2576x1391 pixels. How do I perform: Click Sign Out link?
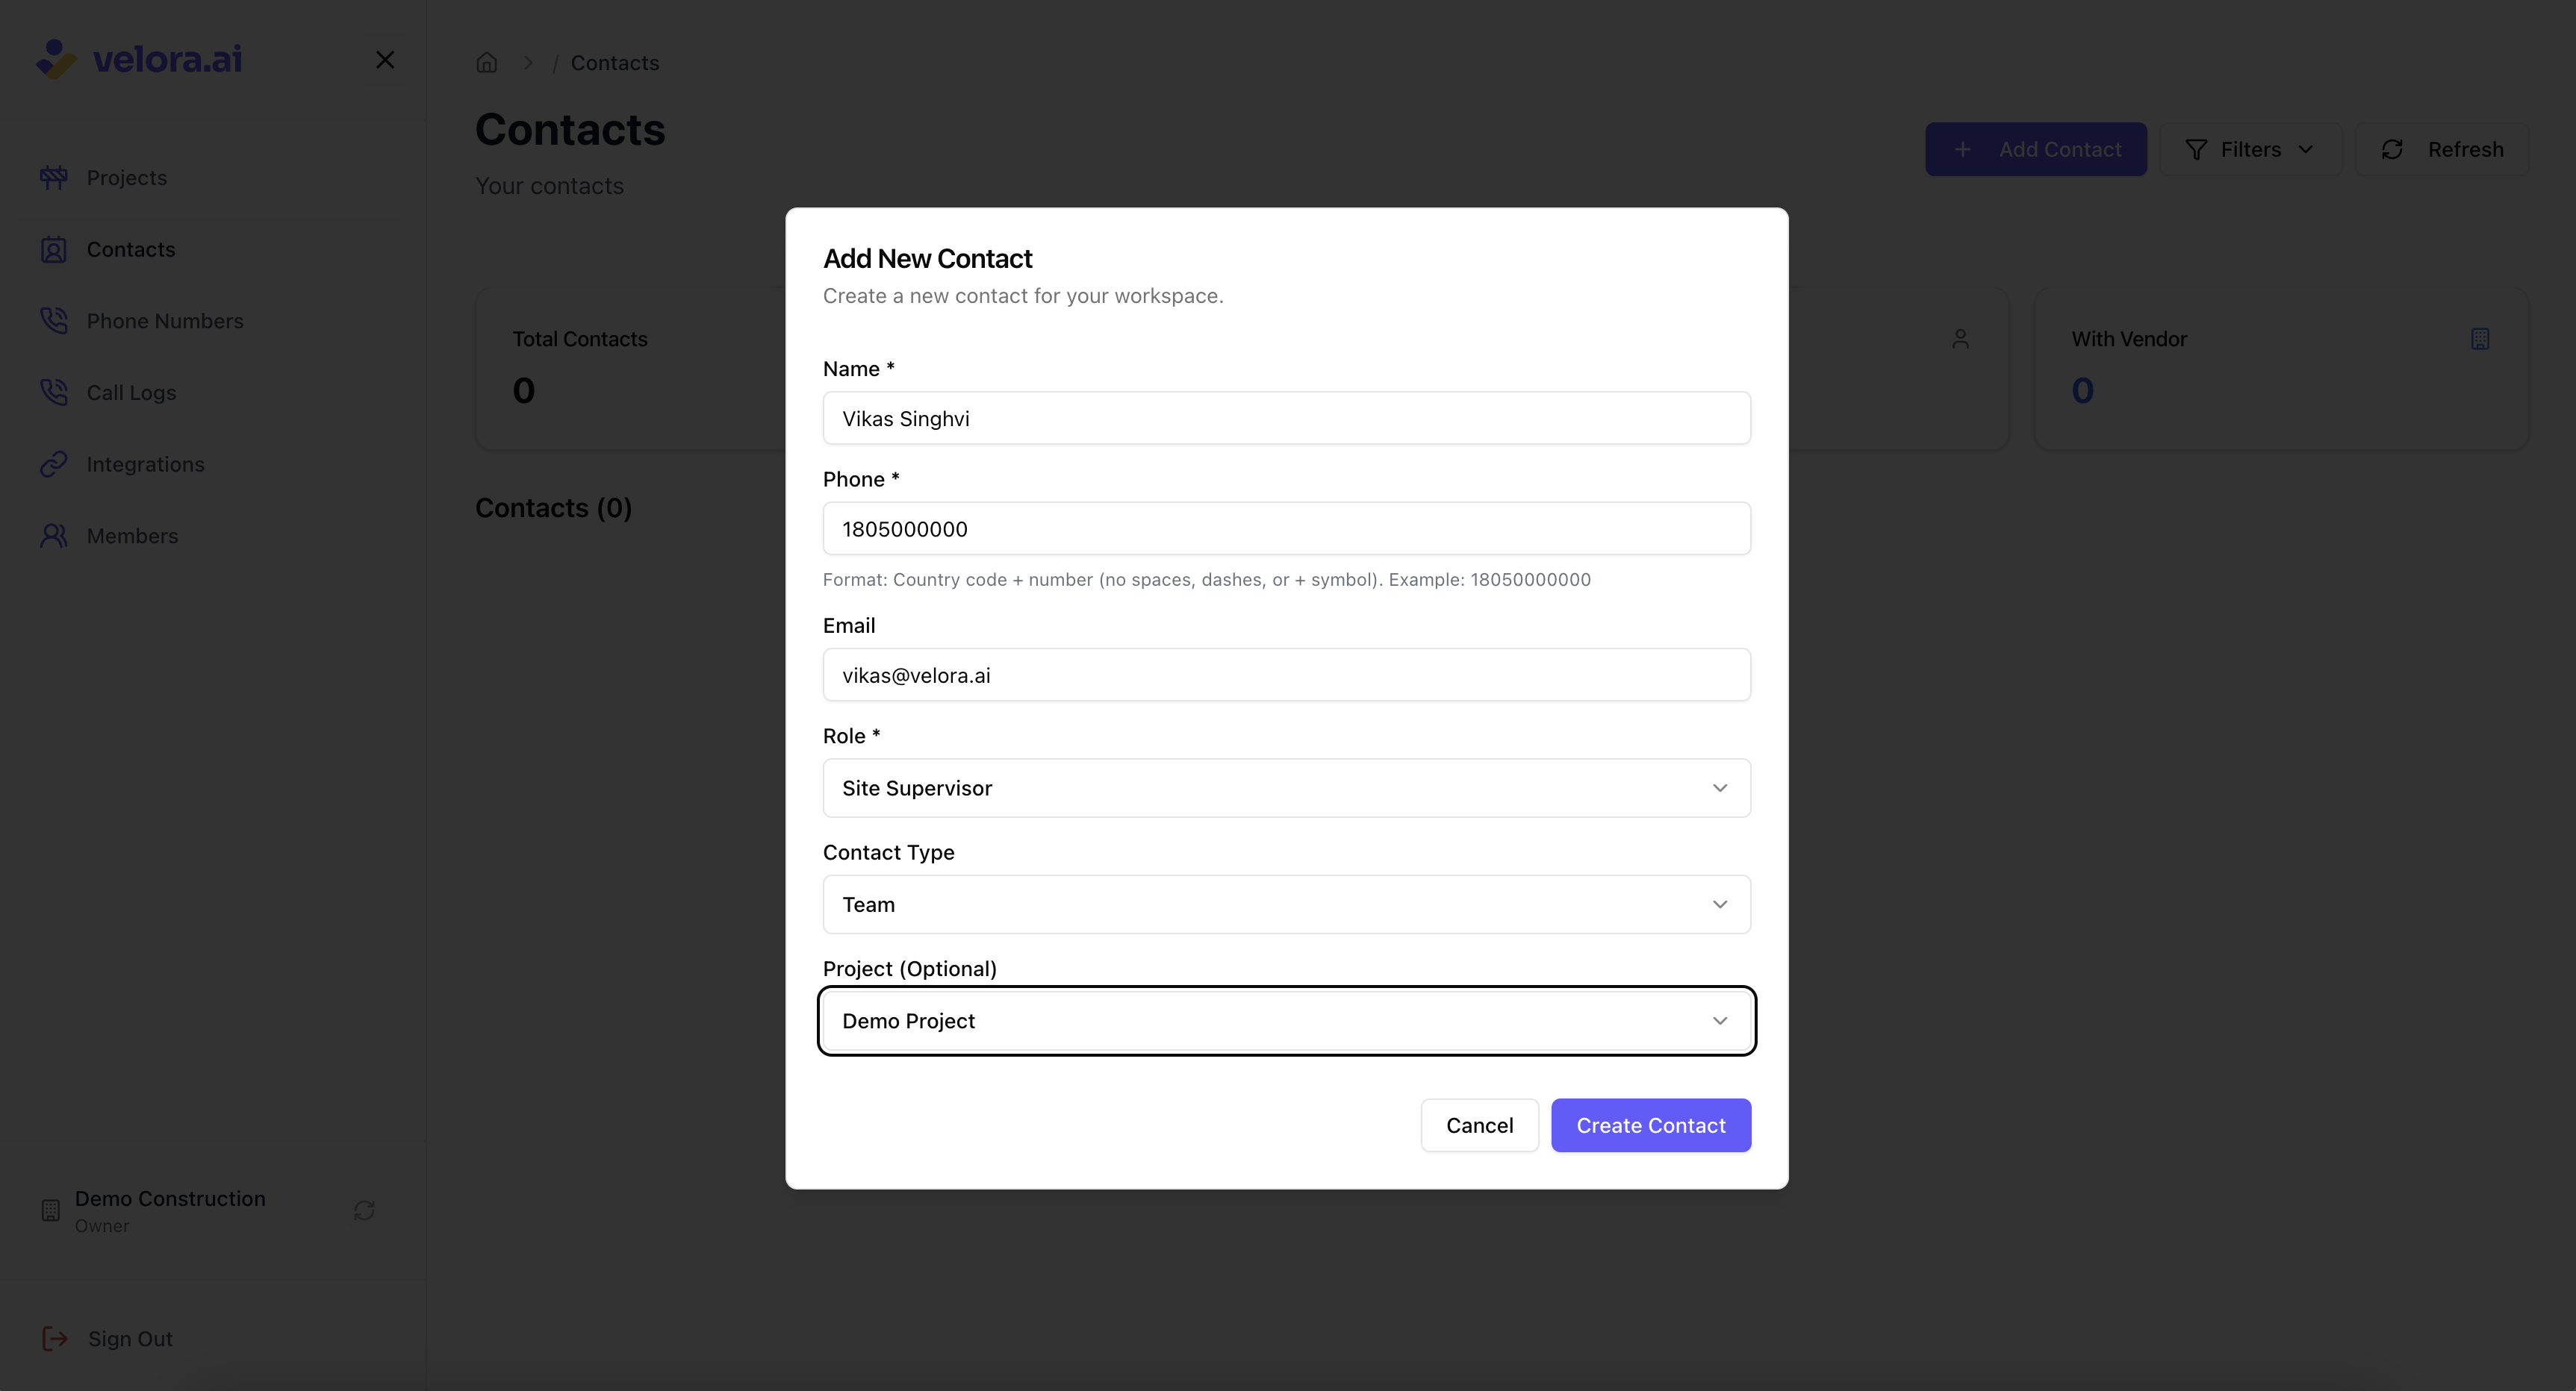tap(130, 1338)
